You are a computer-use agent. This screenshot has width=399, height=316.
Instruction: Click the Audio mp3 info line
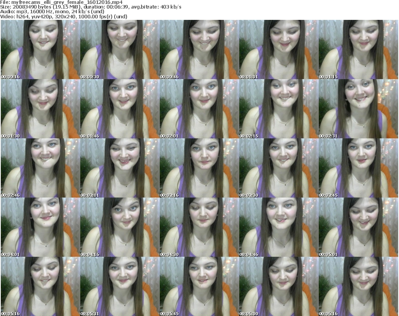[52, 12]
